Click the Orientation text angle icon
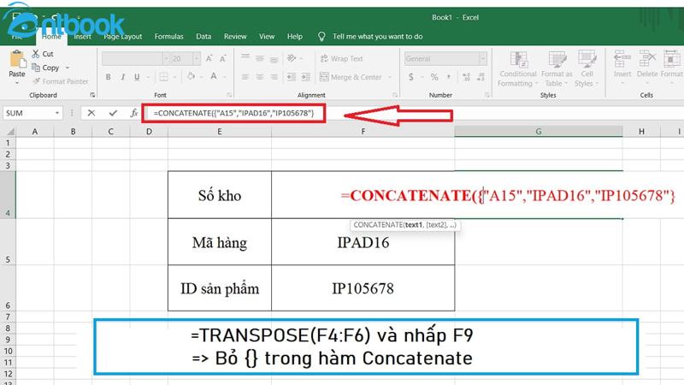684x385 pixels. click(x=292, y=58)
